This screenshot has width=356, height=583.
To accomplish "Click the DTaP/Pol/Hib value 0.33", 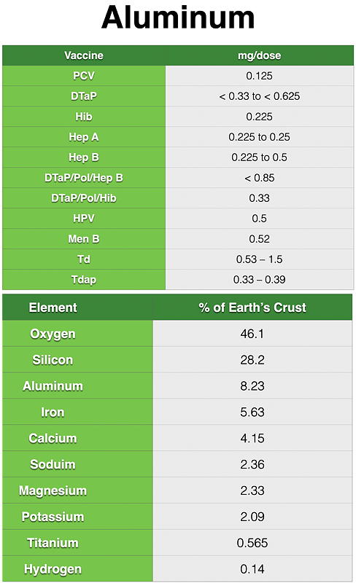I will [x=260, y=198].
